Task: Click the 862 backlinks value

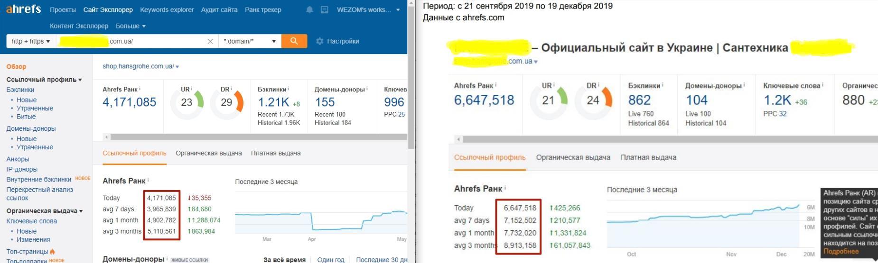Action: pos(639,100)
